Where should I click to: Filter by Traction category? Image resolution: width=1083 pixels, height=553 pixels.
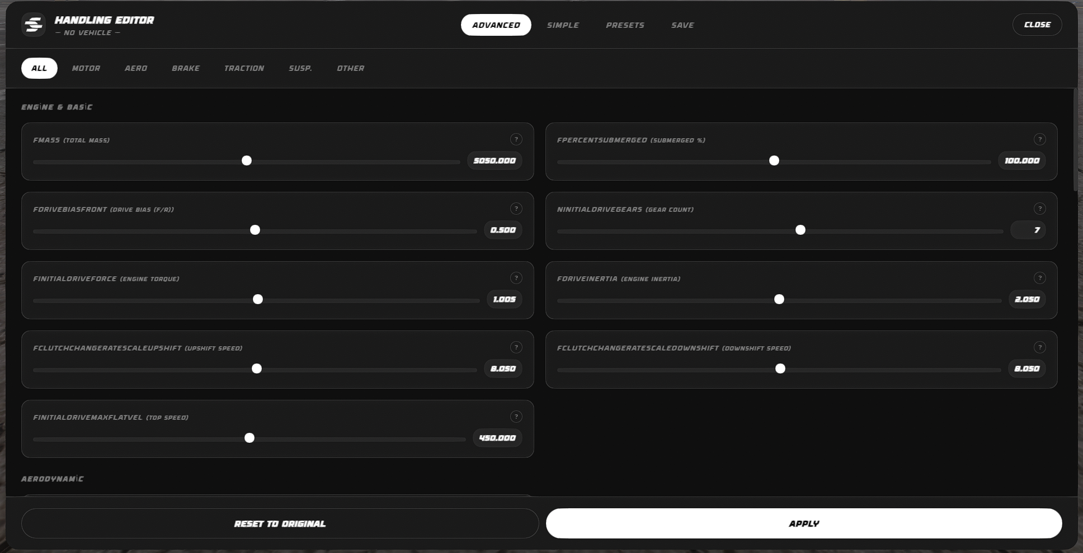tap(244, 68)
